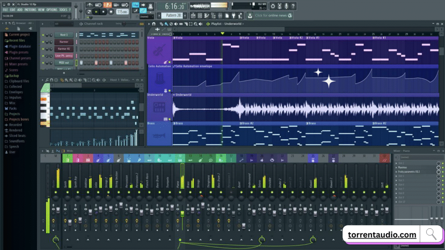Viewport: 445px width, 250px height.
Task: Toggle the mute LED for Harmor channel
Action: tap(43, 42)
